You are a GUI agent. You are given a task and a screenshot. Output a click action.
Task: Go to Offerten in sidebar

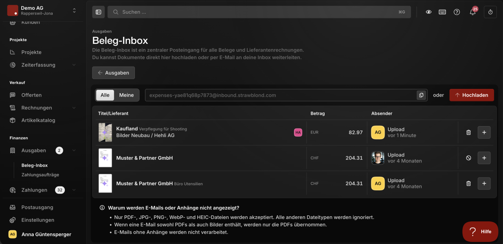[31, 95]
